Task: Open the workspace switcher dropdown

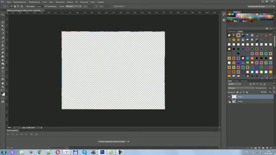Action: [261, 6]
